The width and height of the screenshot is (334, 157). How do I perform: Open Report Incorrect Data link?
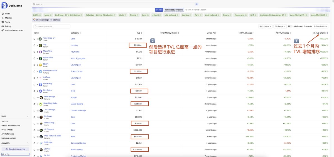pos(11,126)
